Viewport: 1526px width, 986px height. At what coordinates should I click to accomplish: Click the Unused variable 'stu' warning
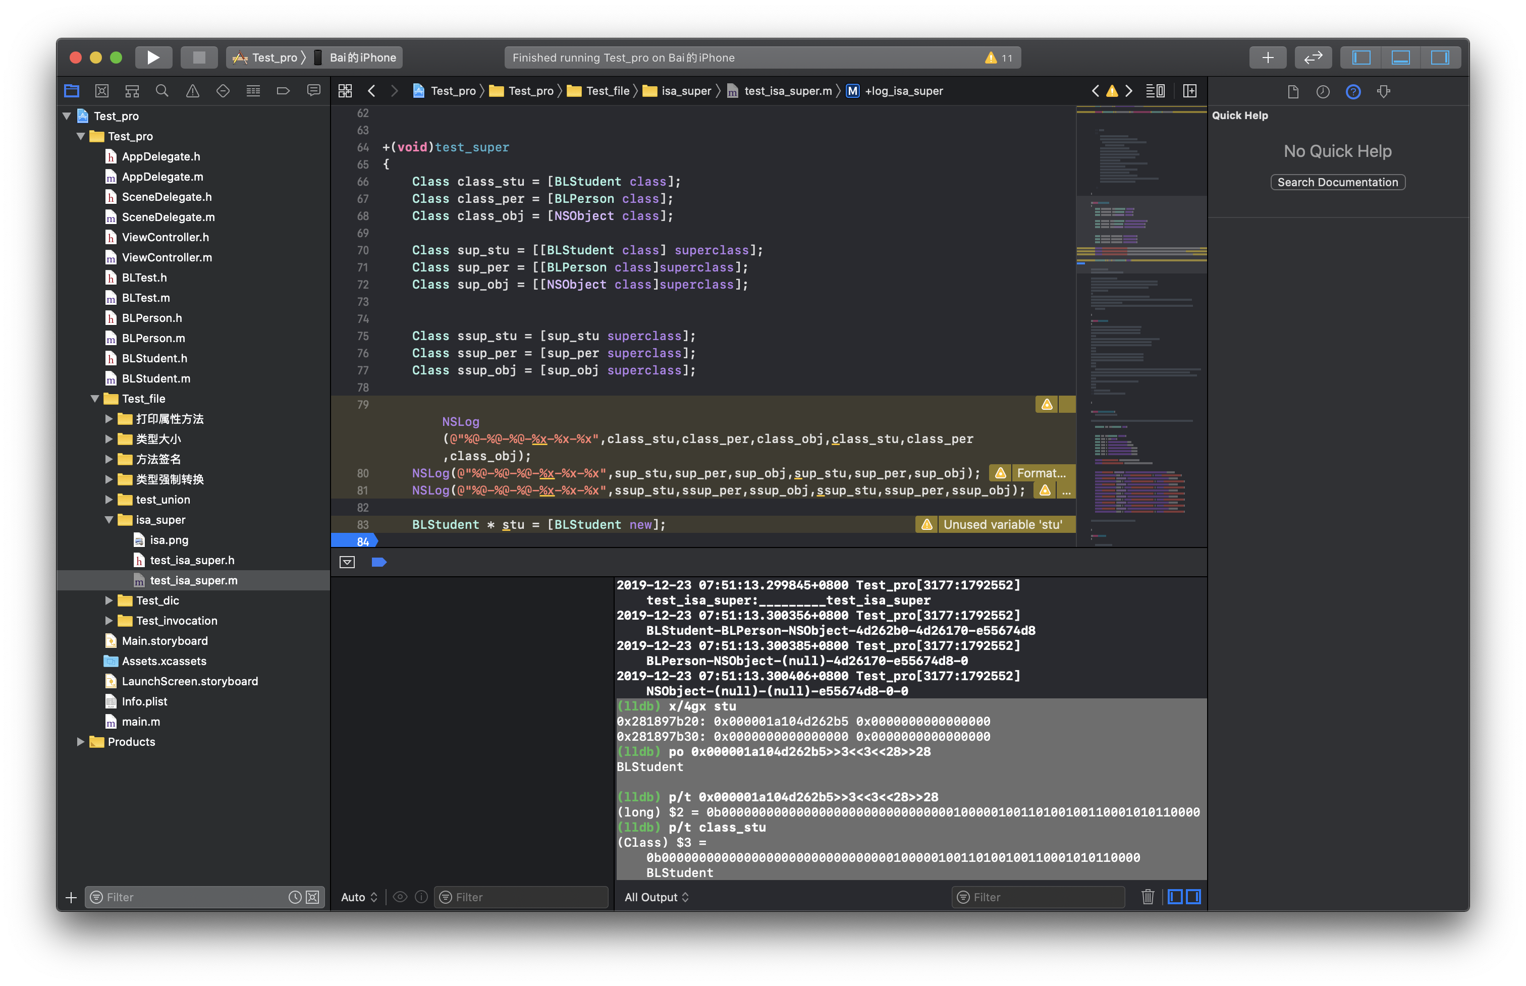pos(1002,524)
